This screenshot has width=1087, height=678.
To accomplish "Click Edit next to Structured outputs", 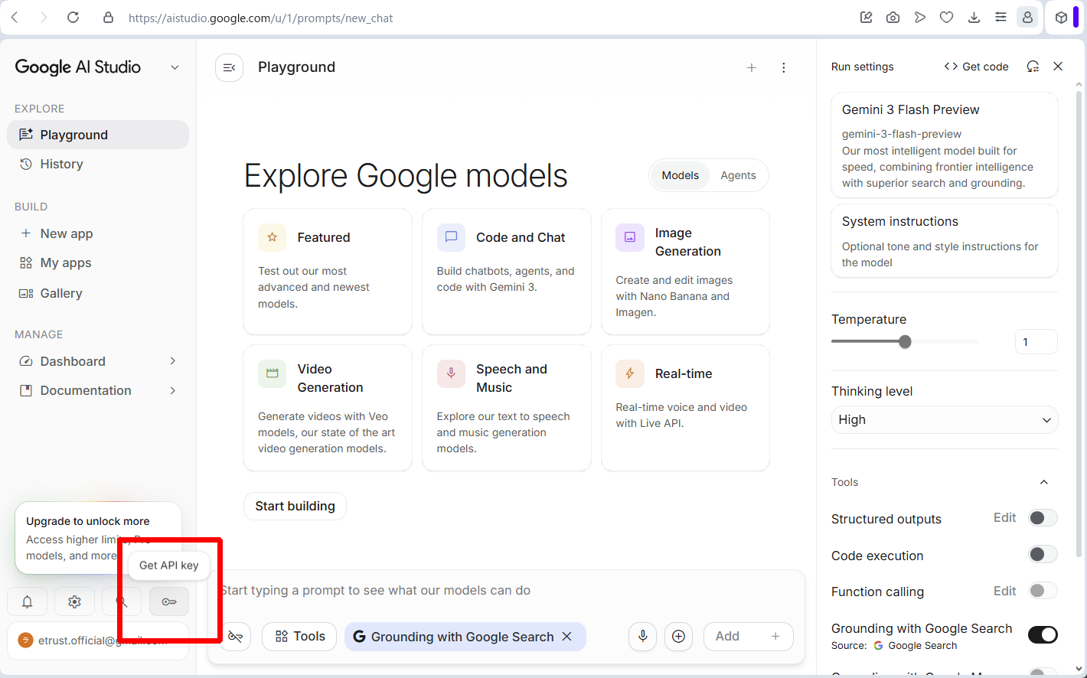I will 1004,518.
